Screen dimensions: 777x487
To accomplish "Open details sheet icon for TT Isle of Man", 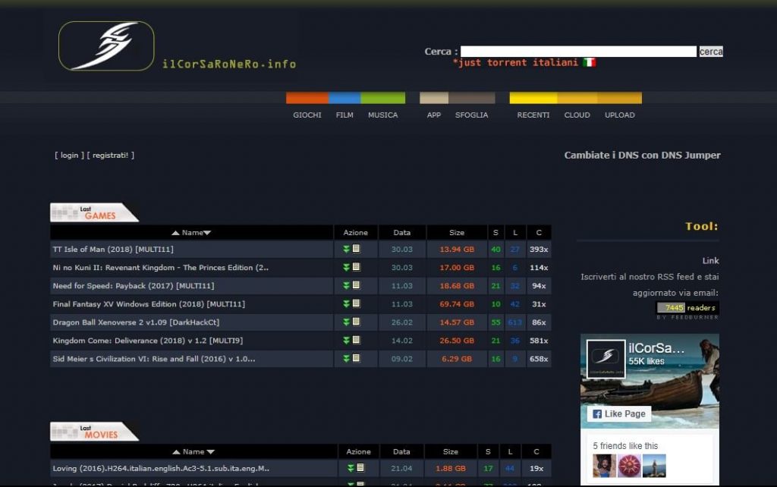I will coord(356,249).
